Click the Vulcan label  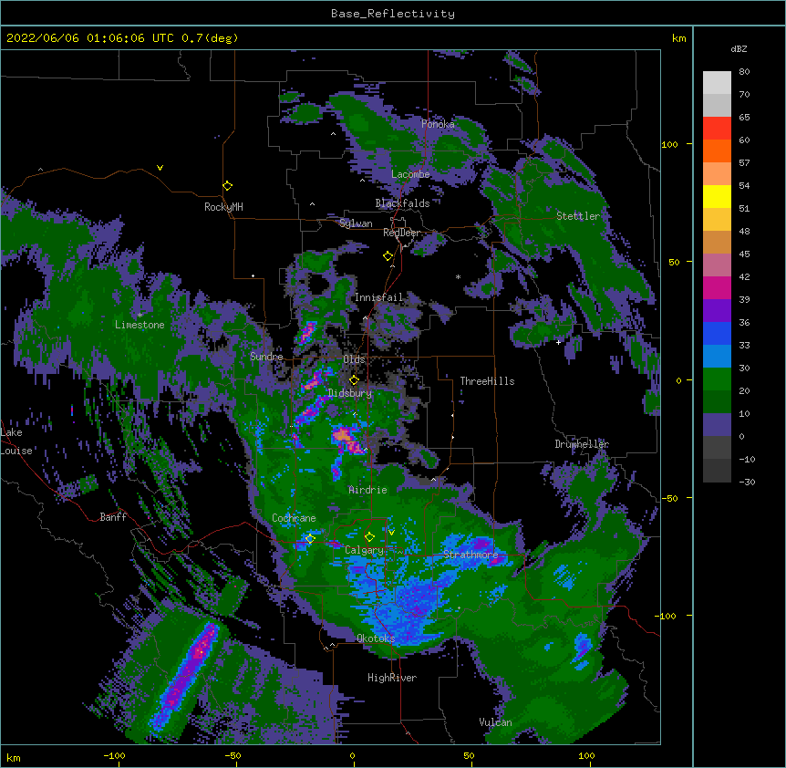[x=495, y=722]
